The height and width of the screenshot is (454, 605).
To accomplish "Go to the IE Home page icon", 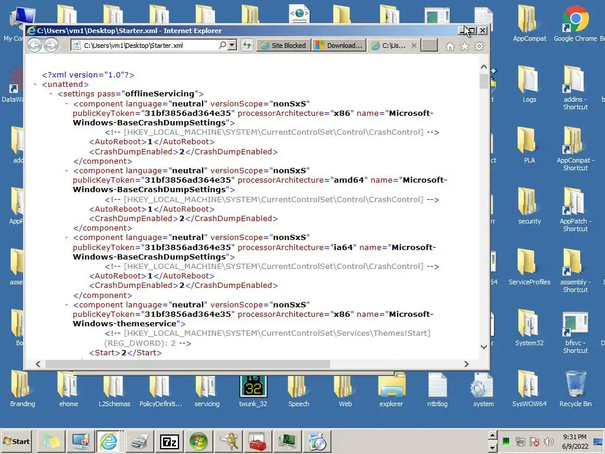I will point(450,46).
